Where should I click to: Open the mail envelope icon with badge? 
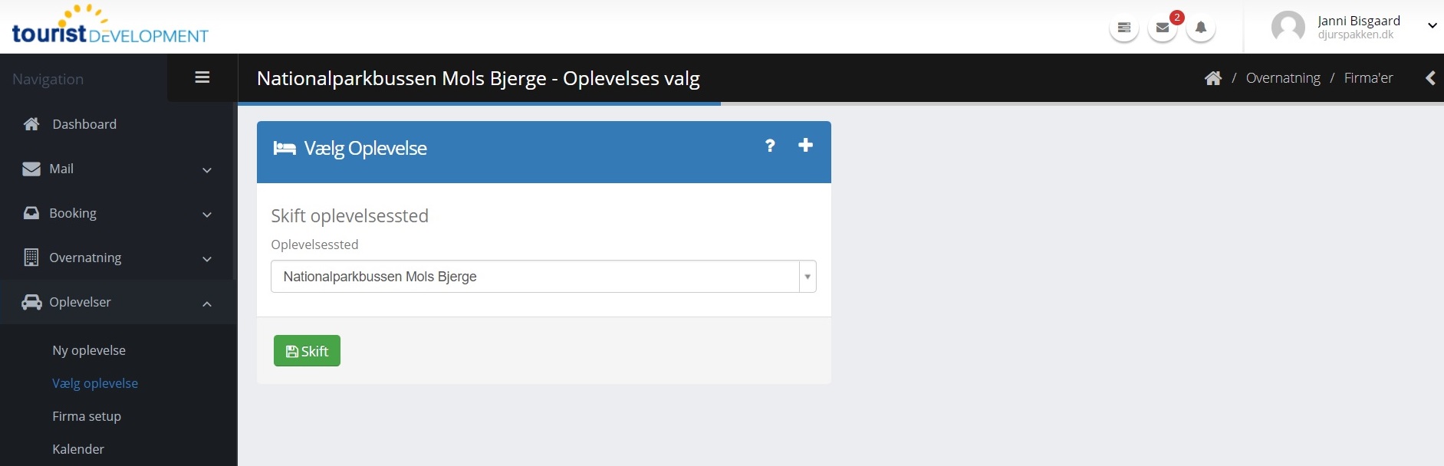tap(1163, 28)
